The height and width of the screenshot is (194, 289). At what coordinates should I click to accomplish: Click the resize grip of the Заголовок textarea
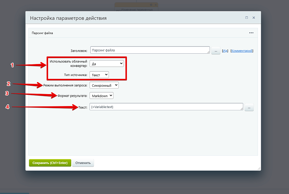click(208, 52)
